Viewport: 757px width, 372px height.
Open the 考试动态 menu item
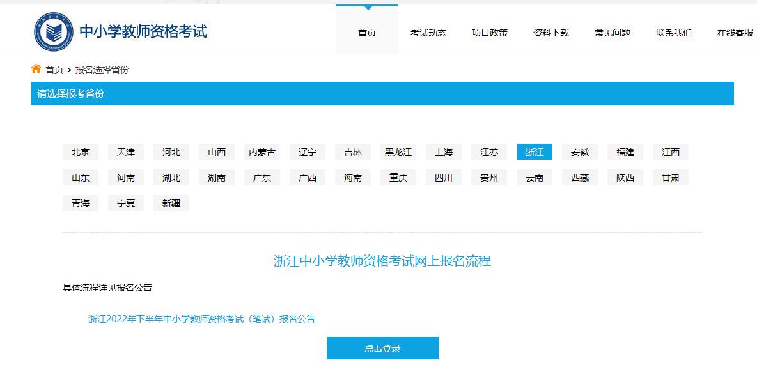pos(428,33)
